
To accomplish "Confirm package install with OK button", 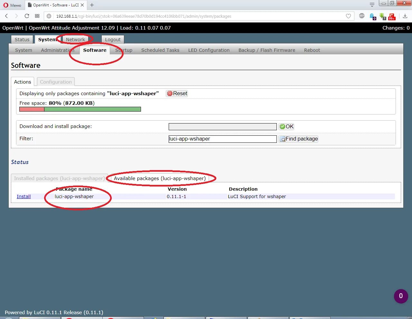I will [286, 127].
